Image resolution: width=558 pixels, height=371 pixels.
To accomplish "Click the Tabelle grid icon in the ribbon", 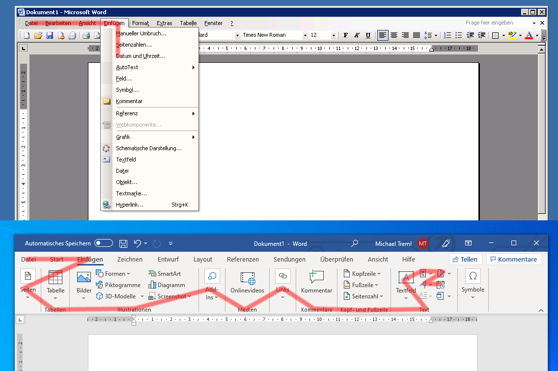I will click(56, 277).
